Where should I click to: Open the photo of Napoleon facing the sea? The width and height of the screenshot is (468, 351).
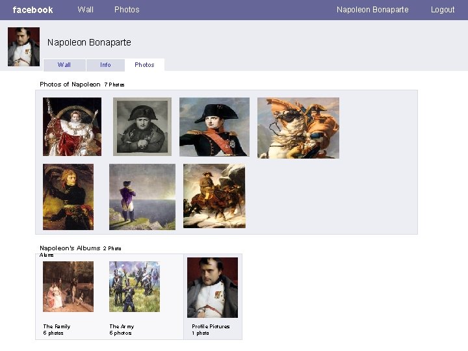click(x=142, y=197)
